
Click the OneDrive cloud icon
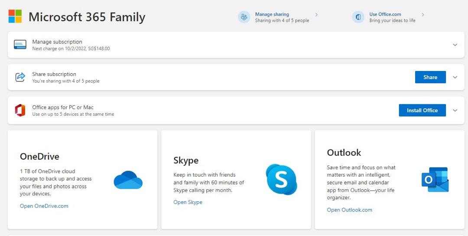click(x=128, y=180)
